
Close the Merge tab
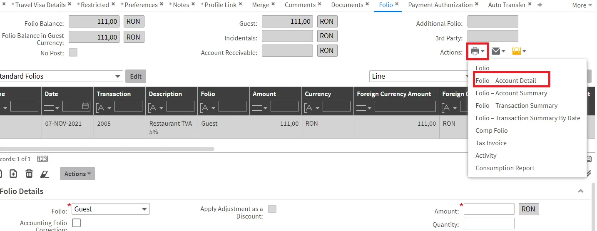[x=273, y=4]
